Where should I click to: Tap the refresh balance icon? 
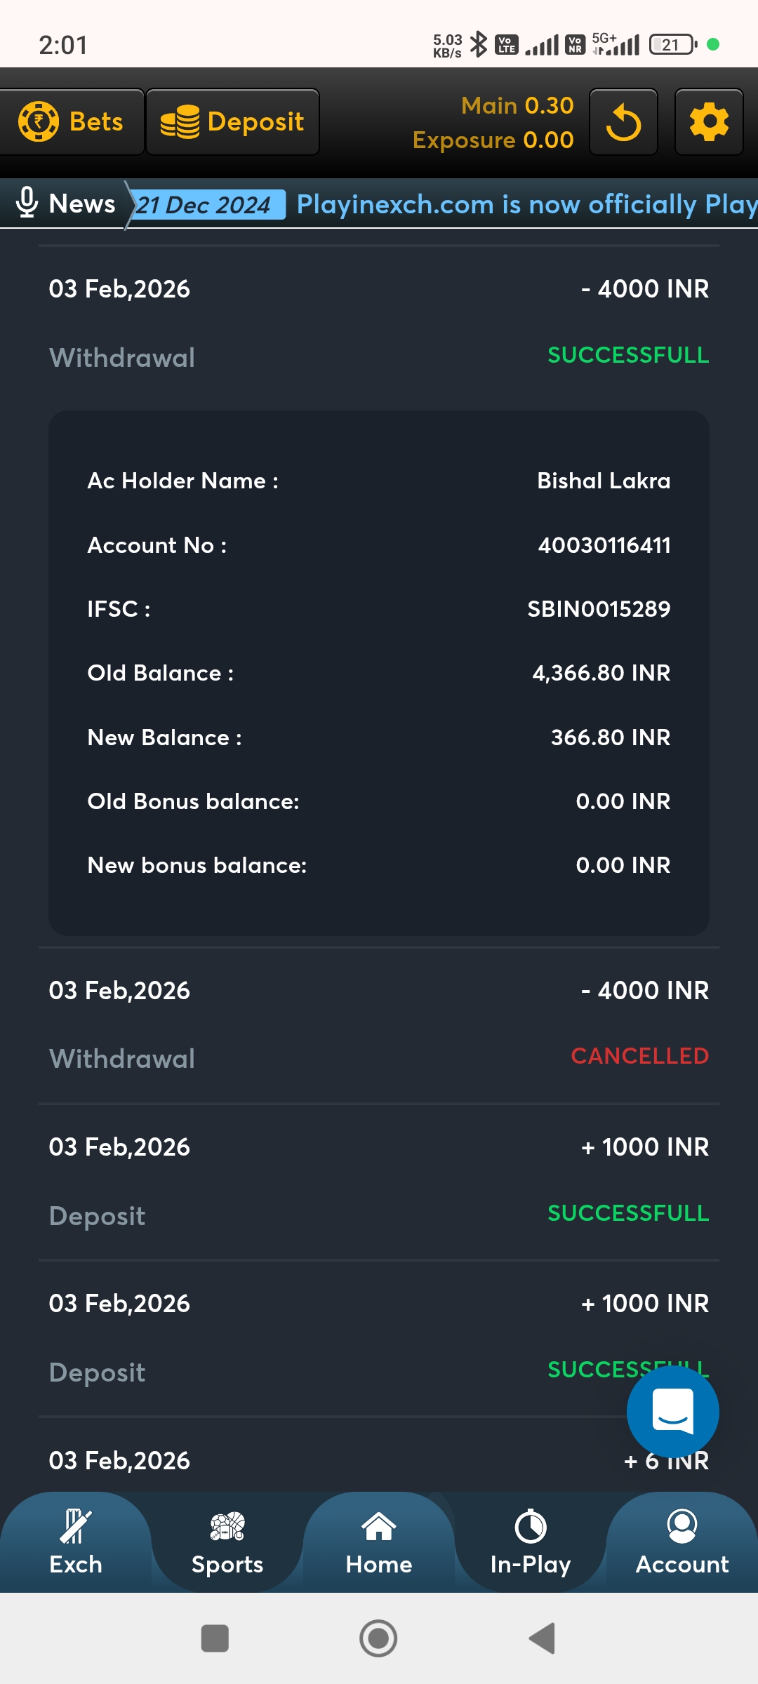(623, 122)
